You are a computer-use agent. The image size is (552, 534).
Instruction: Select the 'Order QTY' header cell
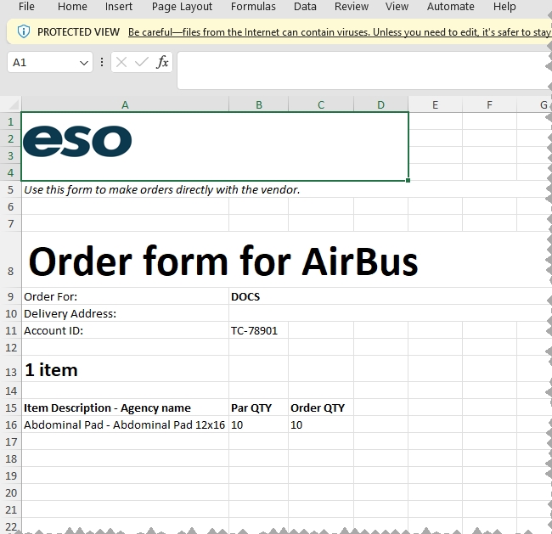[321, 408]
